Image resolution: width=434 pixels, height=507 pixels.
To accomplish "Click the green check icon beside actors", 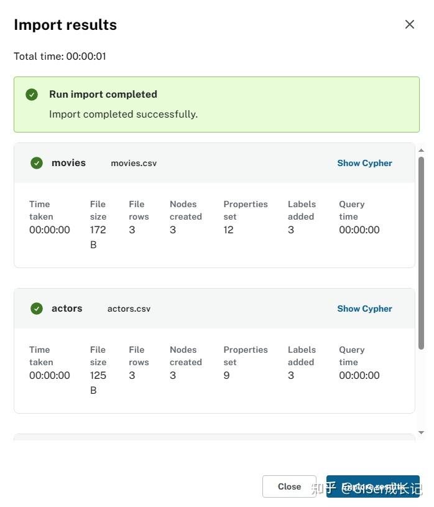I will click(37, 309).
